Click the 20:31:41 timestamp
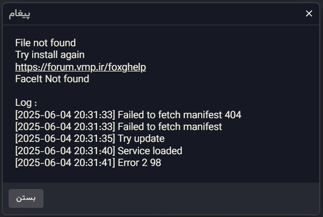323x217 pixels. (x=93, y=163)
